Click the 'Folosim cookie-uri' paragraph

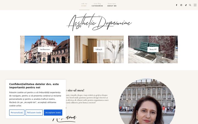point(35,99)
